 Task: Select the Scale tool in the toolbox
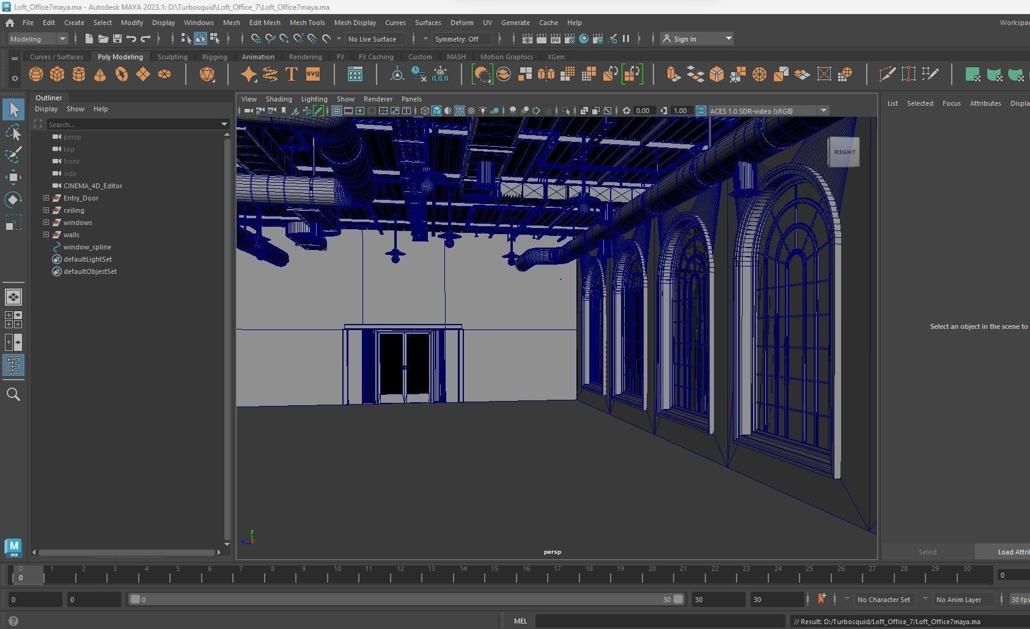coord(13,223)
